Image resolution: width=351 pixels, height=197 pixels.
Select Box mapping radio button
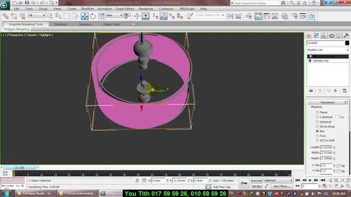[x=317, y=131]
